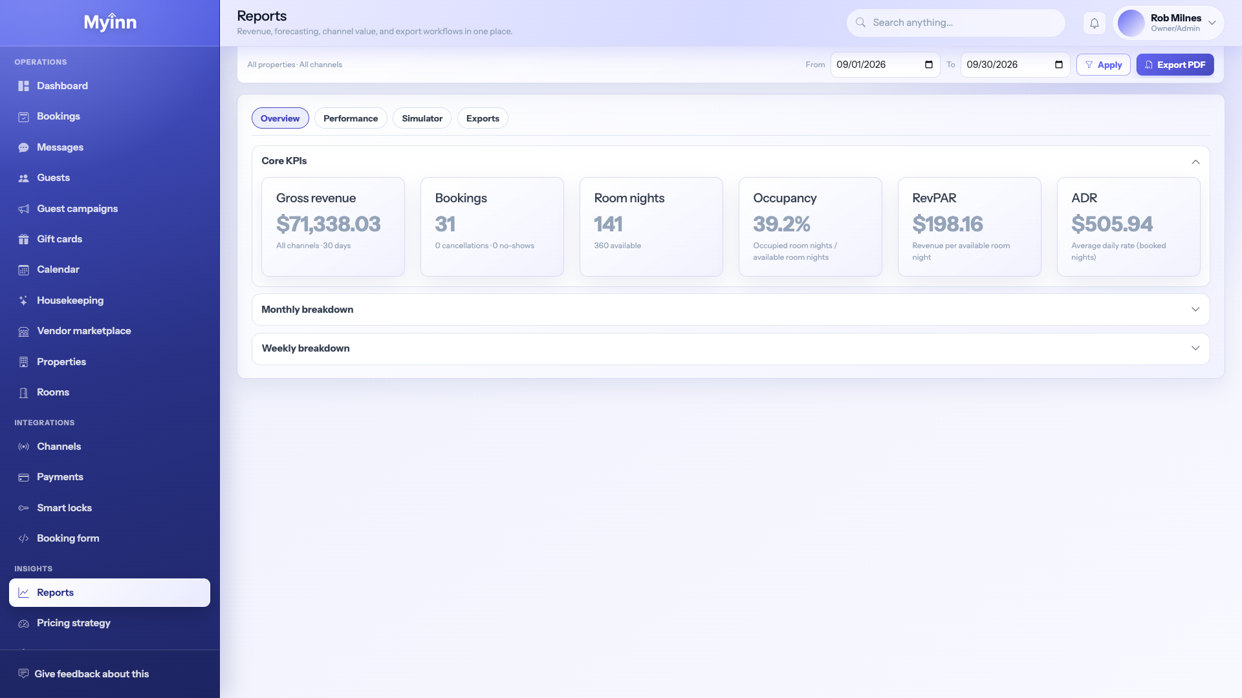Click the Properties building icon
The height and width of the screenshot is (698, 1242).
coord(23,362)
